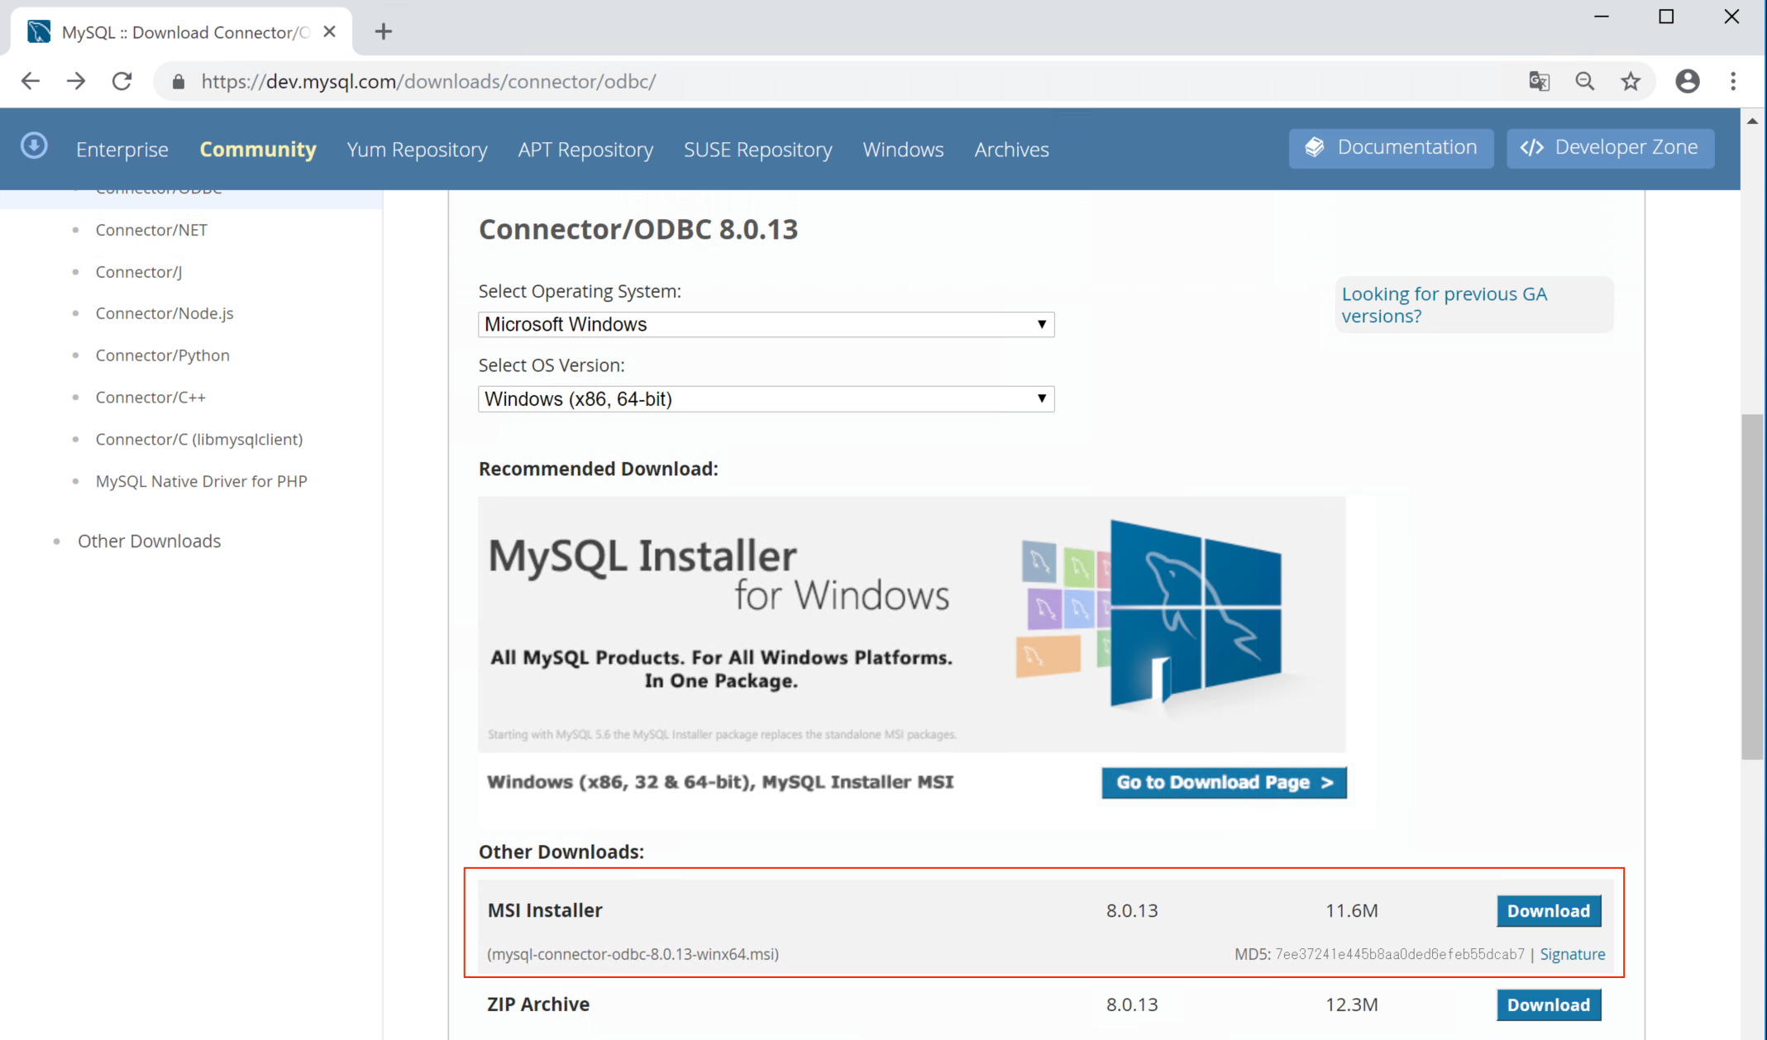The image size is (1767, 1040).
Task: Click the browser forward arrow
Action: click(76, 81)
